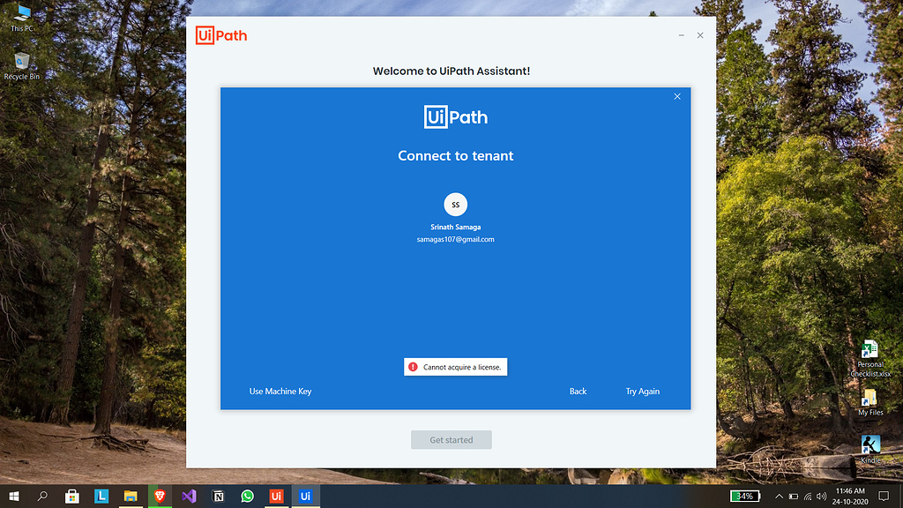Click the red license error alert icon
903x508 pixels.
414,366
